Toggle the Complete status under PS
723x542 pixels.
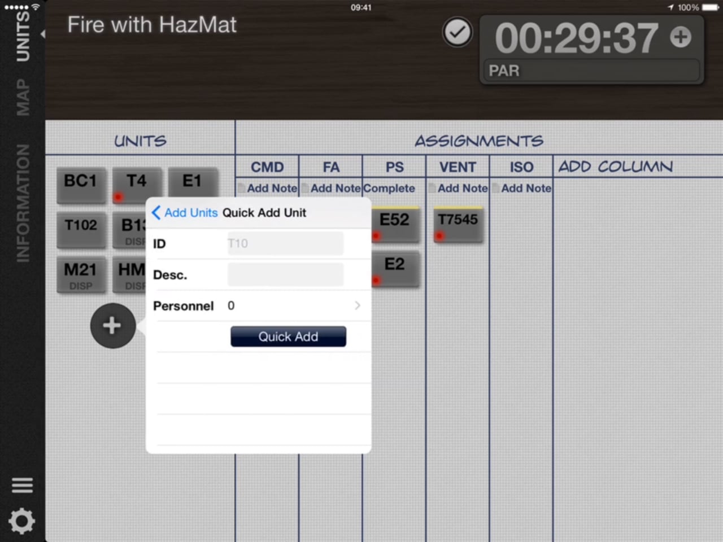389,188
